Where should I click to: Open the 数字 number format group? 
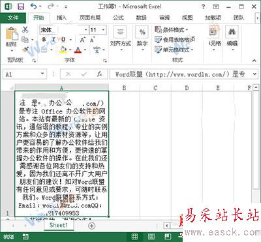[142, 38]
